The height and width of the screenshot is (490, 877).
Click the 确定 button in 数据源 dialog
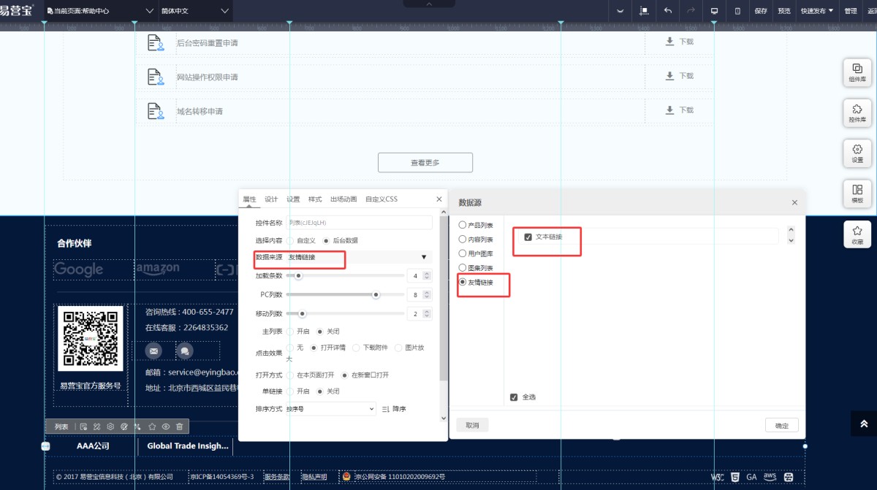781,425
